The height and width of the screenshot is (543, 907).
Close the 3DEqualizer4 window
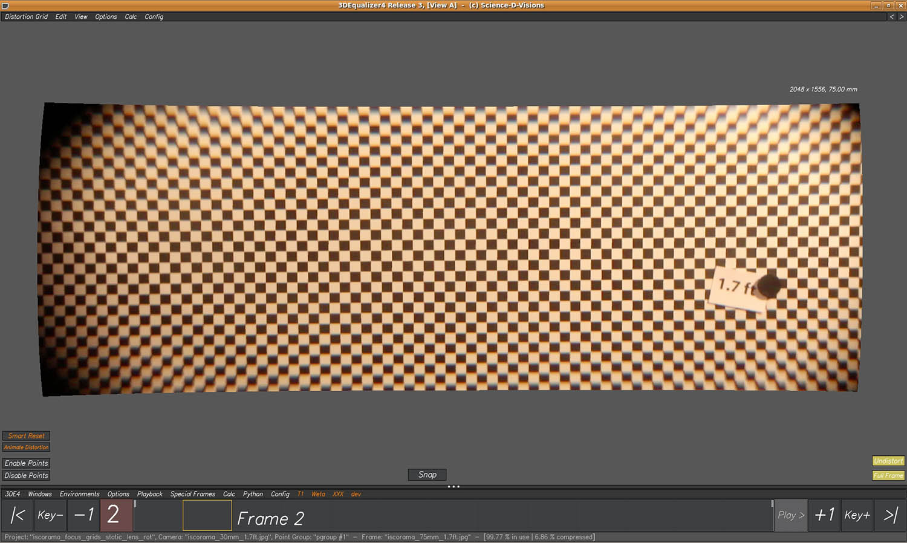tap(900, 5)
